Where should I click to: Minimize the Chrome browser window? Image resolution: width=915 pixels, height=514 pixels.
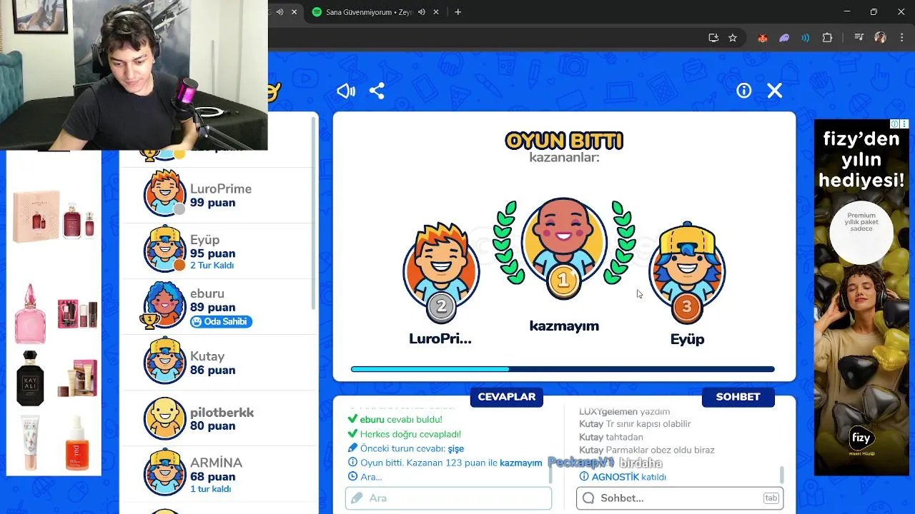847,12
